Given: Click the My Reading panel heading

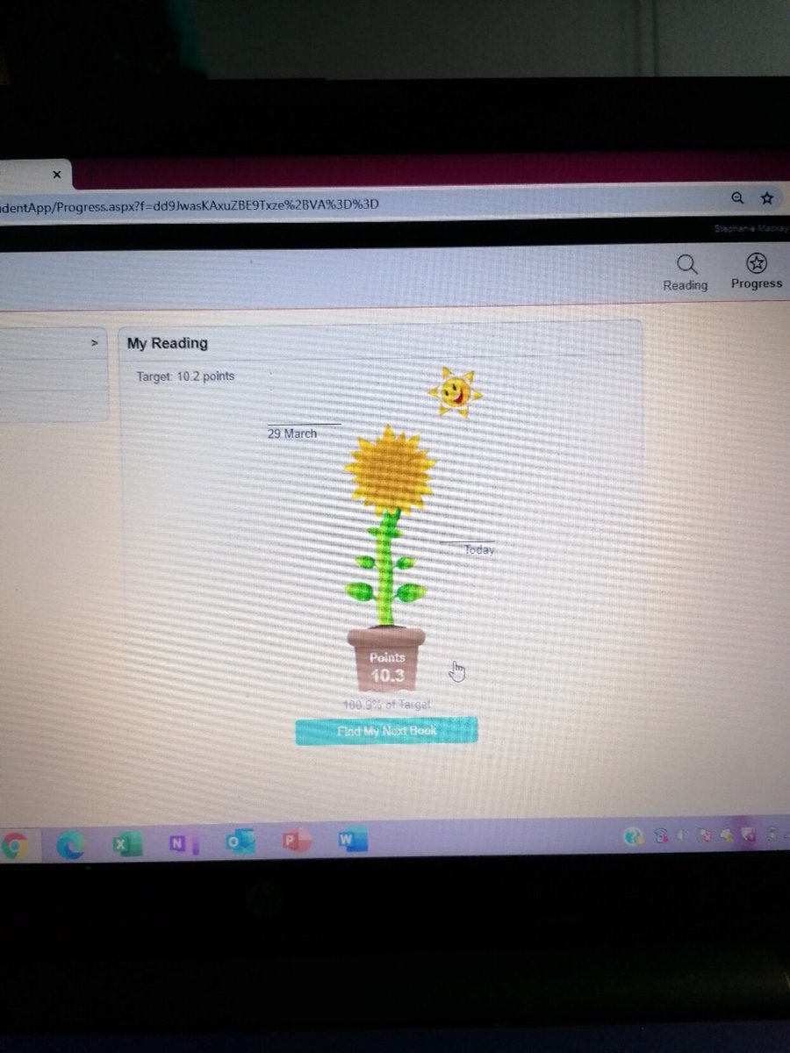Looking at the screenshot, I should tap(168, 343).
